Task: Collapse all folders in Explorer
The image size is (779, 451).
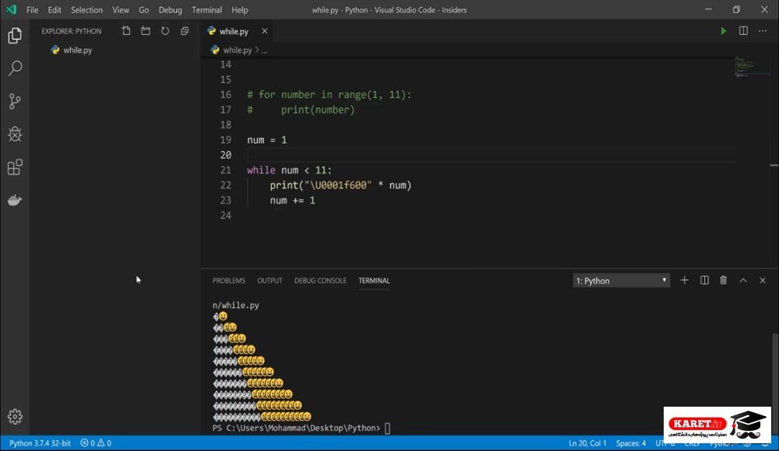Action: (x=185, y=31)
